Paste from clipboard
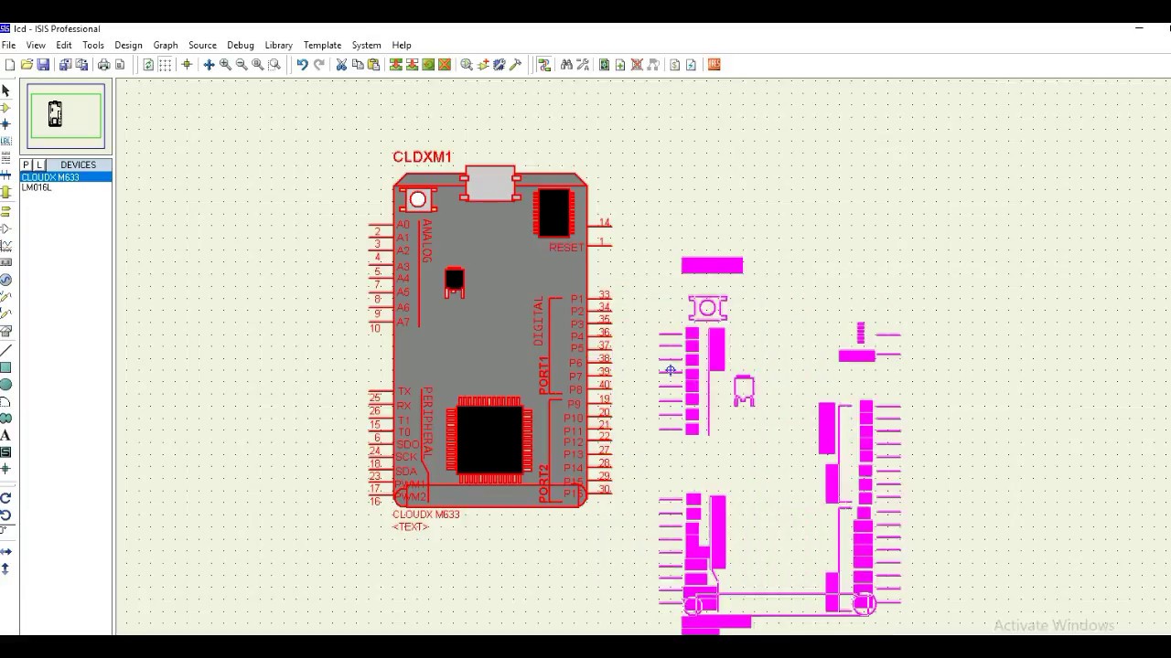 click(373, 65)
